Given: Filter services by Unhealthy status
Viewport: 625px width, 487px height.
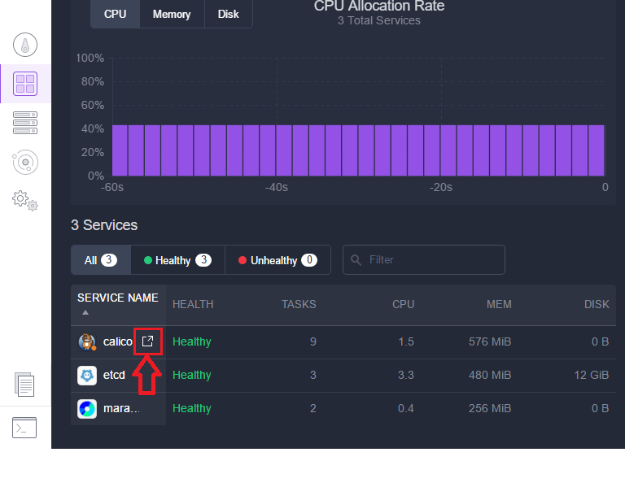Looking at the screenshot, I should (x=278, y=260).
